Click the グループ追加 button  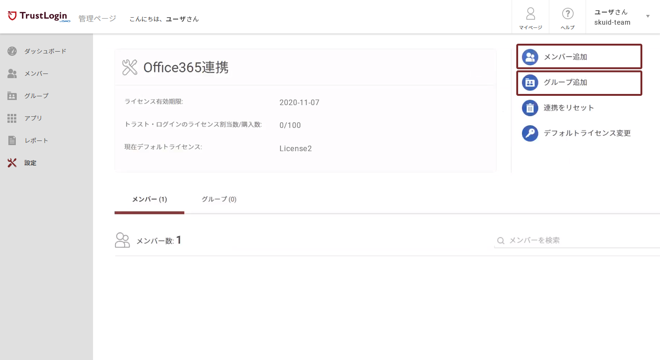[x=578, y=83]
